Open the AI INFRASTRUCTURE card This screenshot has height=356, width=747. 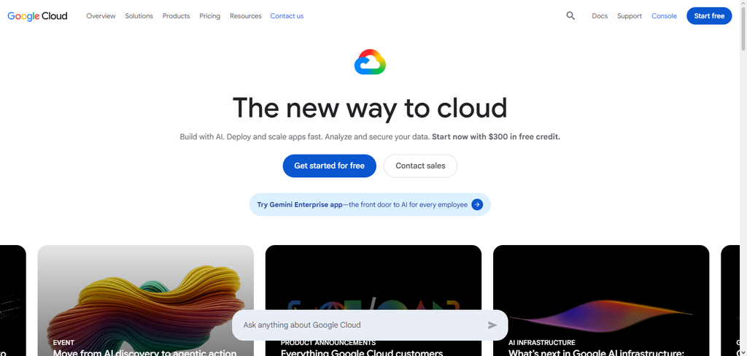coord(601,301)
